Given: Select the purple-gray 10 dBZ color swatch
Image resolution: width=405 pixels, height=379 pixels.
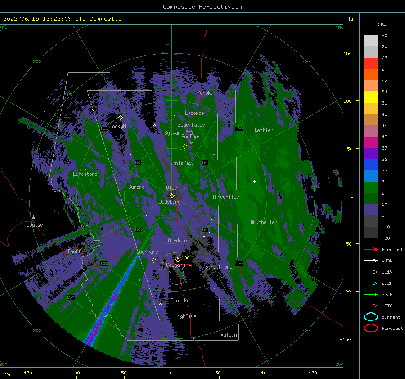Looking at the screenshot, I should (371, 210).
